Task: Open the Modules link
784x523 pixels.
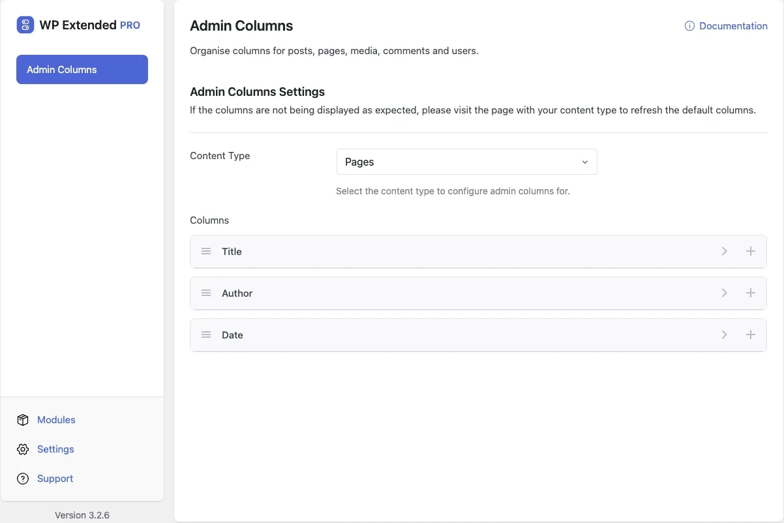Action: [x=56, y=420]
